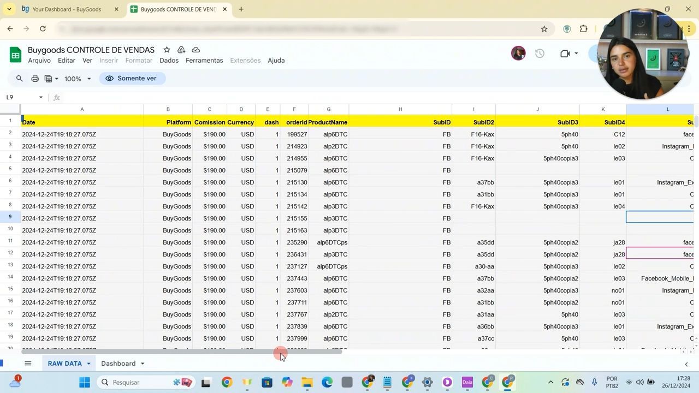Launch Microsoft Edge from taskbar

(327, 382)
